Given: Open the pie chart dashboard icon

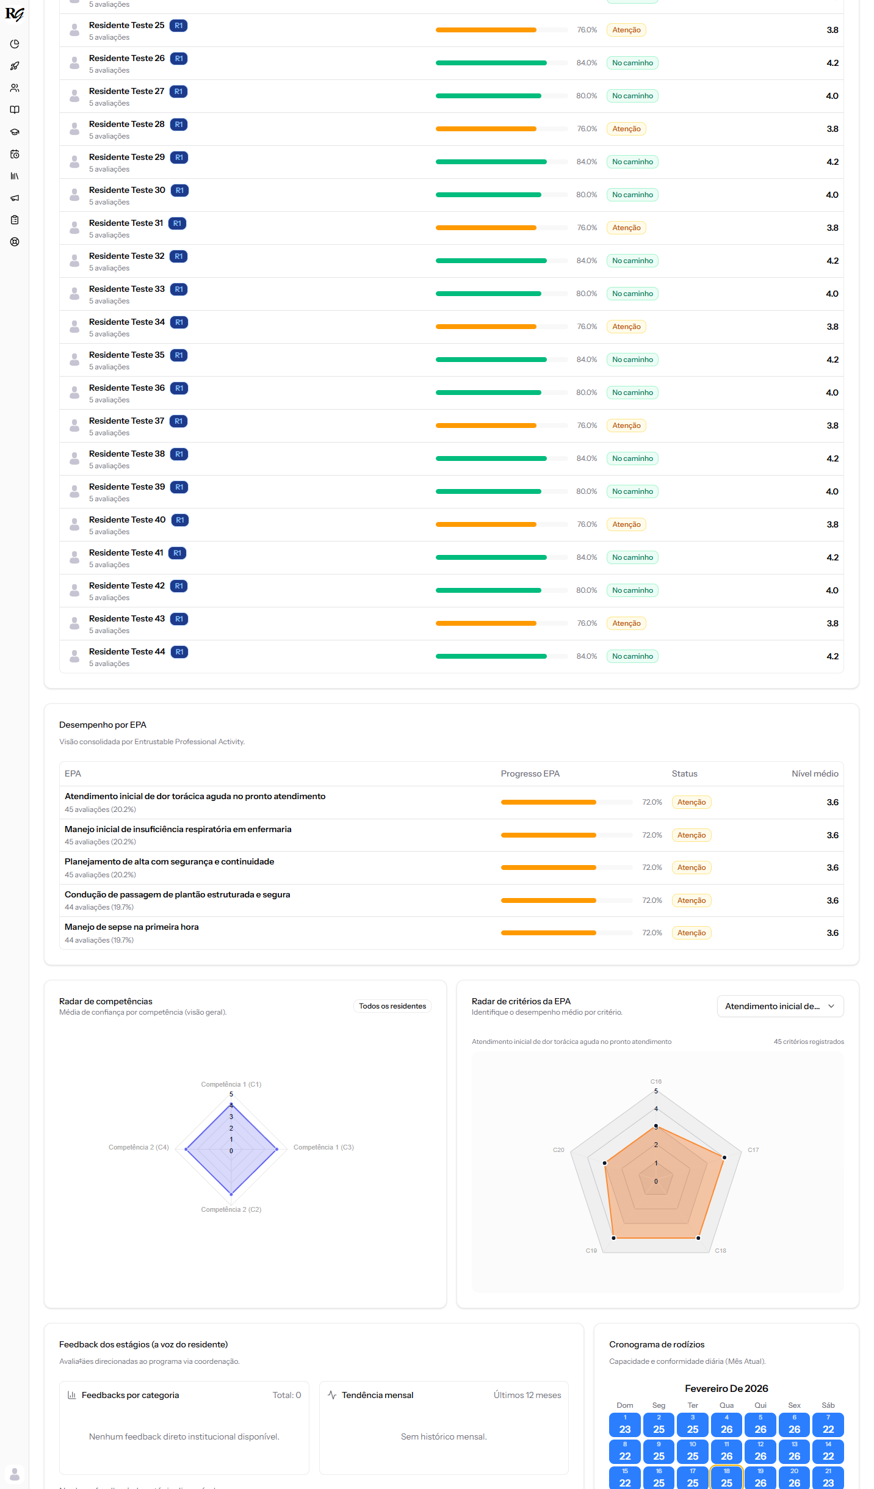Looking at the screenshot, I should tap(15, 44).
